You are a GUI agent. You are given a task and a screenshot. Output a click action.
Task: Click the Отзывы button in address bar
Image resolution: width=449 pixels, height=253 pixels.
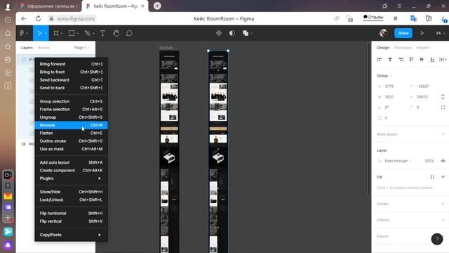point(373,18)
